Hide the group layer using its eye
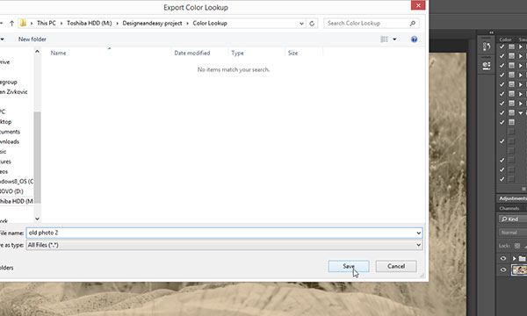The image size is (527, 316). (x=503, y=258)
